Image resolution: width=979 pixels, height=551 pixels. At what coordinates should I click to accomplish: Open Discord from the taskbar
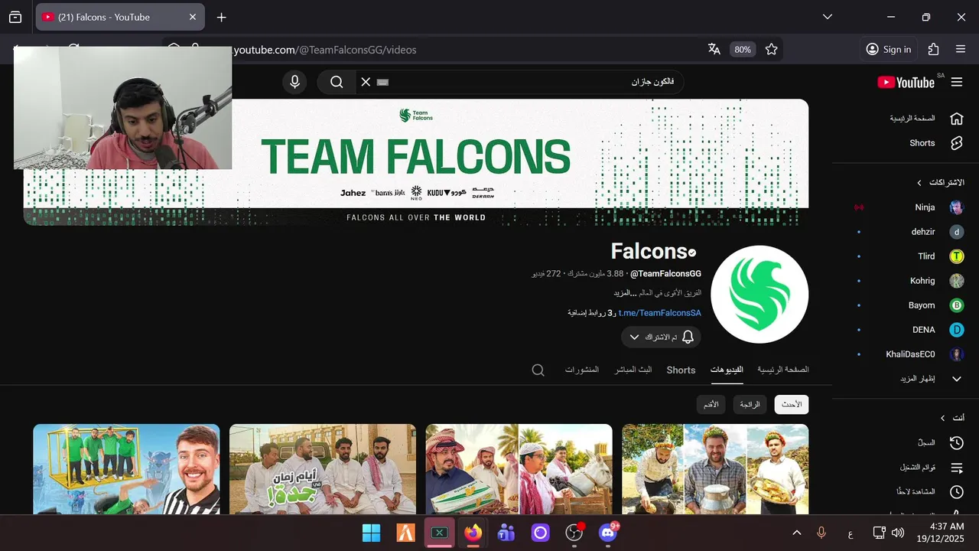[608, 533]
